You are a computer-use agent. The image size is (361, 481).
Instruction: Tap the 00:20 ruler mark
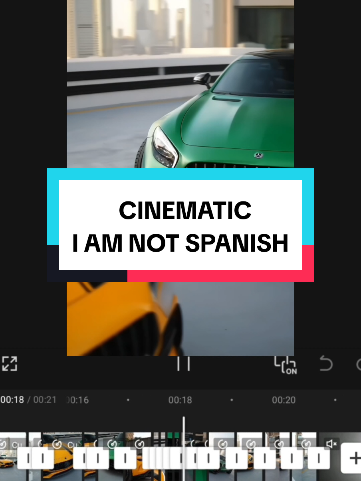click(x=284, y=400)
